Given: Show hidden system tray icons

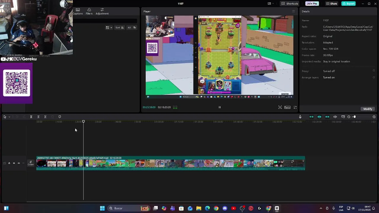Looking at the screenshot, I should (321, 208).
